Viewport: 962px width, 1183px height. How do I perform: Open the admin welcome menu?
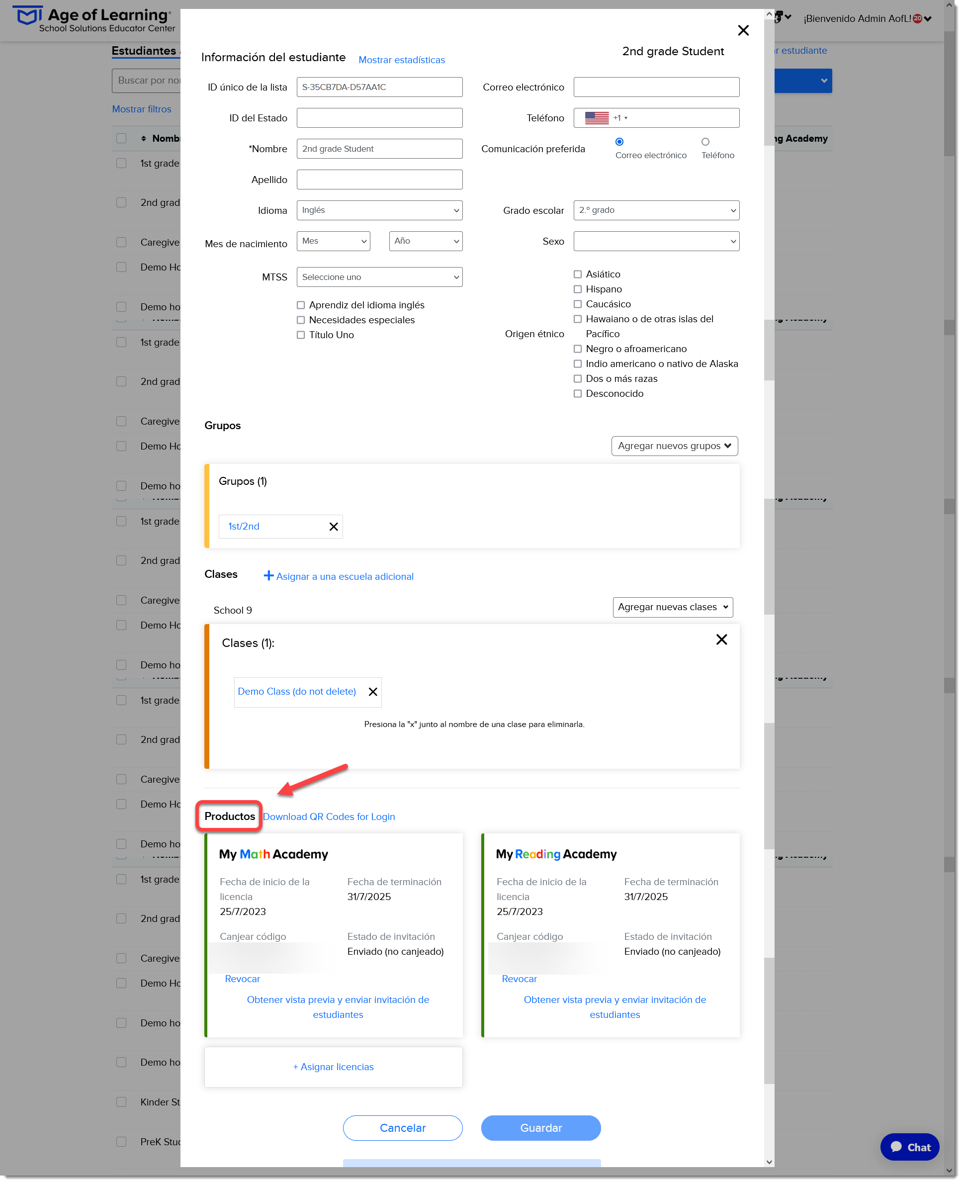(x=867, y=19)
